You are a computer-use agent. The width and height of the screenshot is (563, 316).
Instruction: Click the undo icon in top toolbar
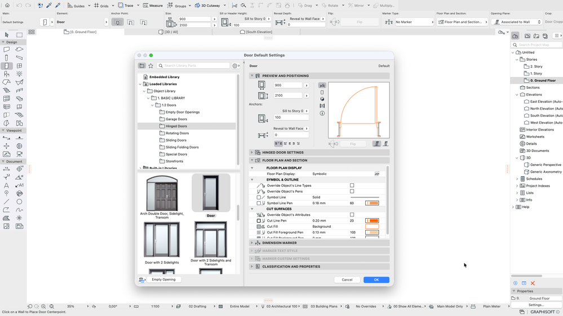(x=19, y=6)
